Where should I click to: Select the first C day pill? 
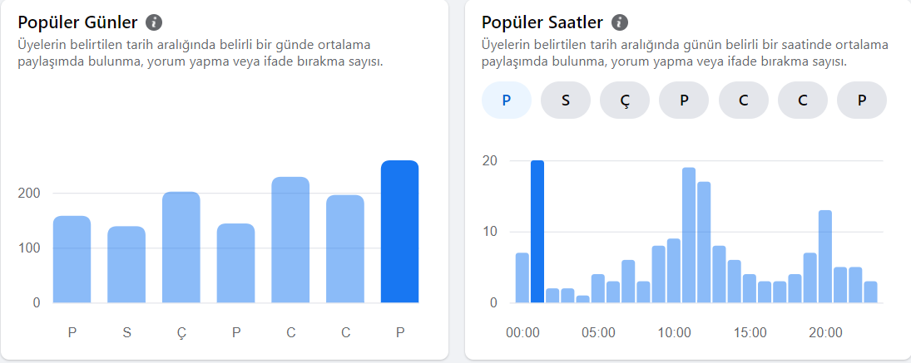(x=744, y=101)
